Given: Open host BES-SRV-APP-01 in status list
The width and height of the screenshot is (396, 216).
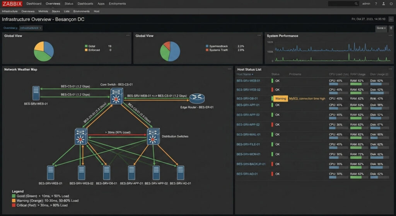Looking at the screenshot, I should pyautogui.click(x=248, y=105).
